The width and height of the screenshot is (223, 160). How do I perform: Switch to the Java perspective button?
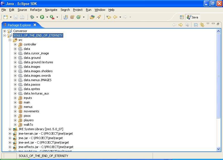192,17
